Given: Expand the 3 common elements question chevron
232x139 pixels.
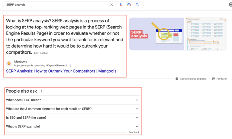Looking at the screenshot, I should click(137, 109).
